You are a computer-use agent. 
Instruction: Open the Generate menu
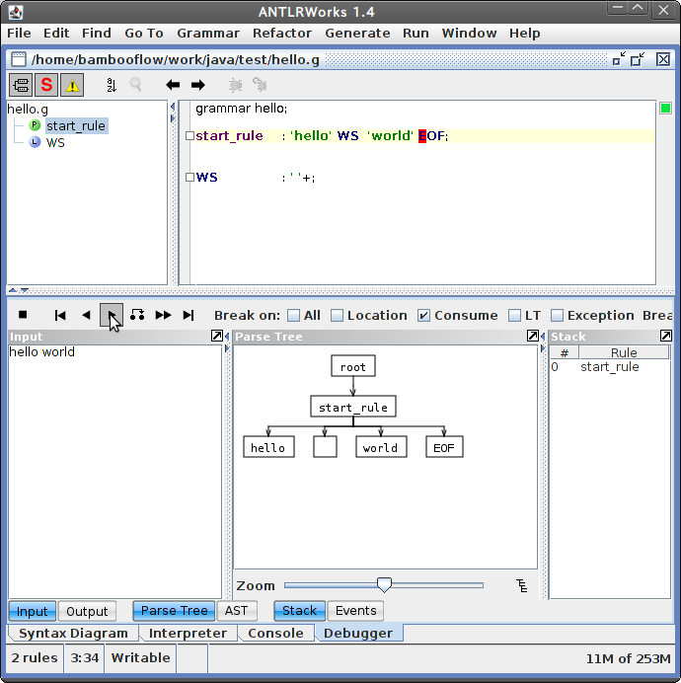(x=357, y=34)
